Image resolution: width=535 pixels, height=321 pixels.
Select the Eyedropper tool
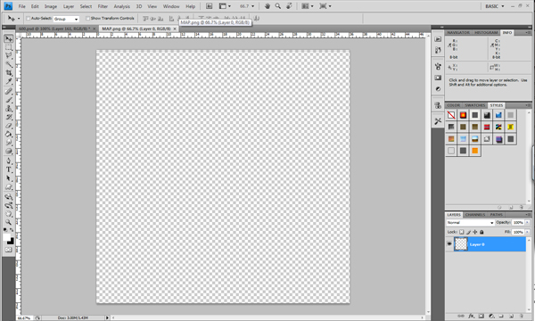(x=9, y=81)
